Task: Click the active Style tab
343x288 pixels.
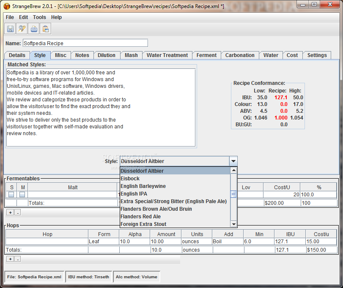Action: [40, 55]
